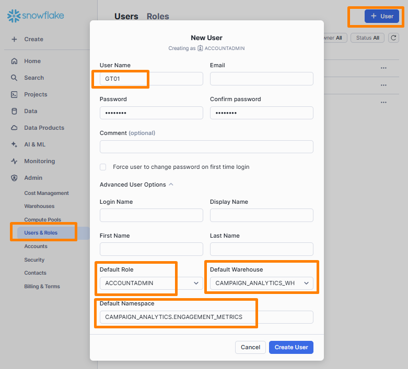Click the Search magnifier icon
408x369 pixels.
14,78
